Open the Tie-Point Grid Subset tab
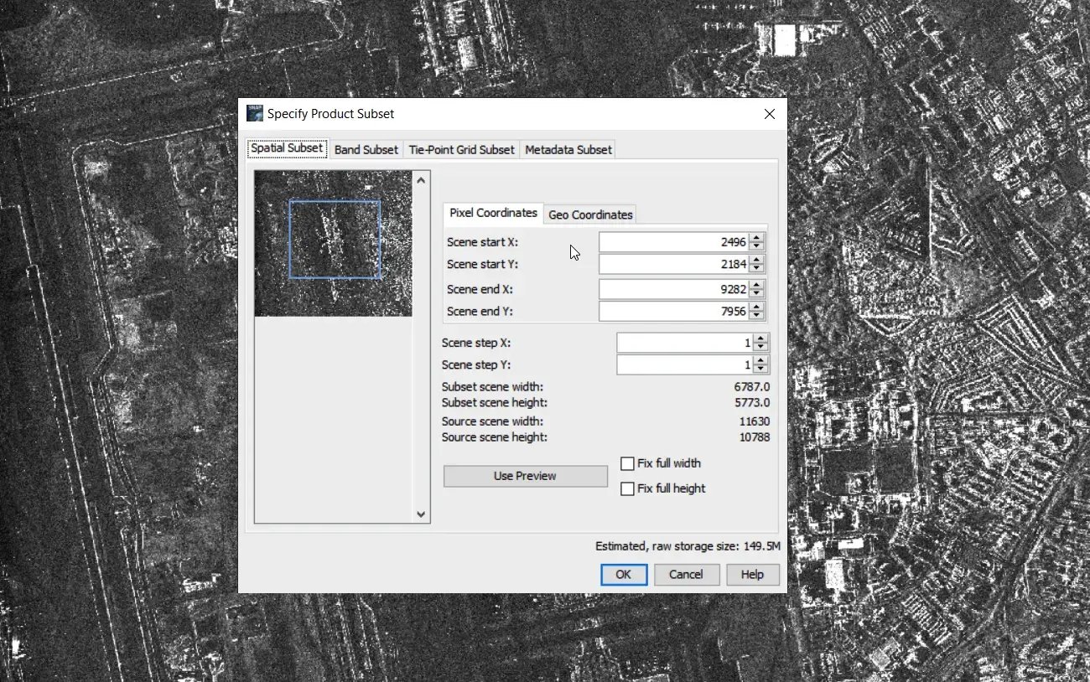 pos(462,149)
